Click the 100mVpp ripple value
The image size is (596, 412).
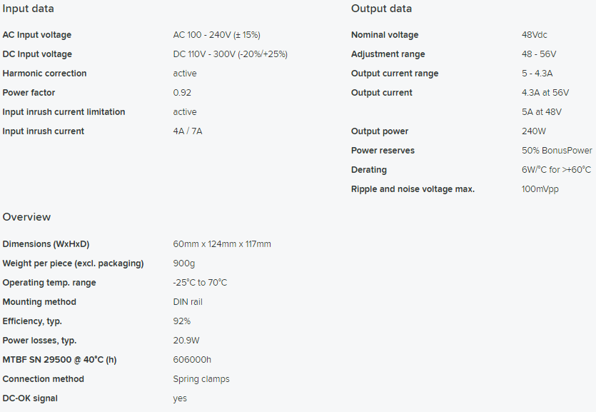click(x=540, y=189)
